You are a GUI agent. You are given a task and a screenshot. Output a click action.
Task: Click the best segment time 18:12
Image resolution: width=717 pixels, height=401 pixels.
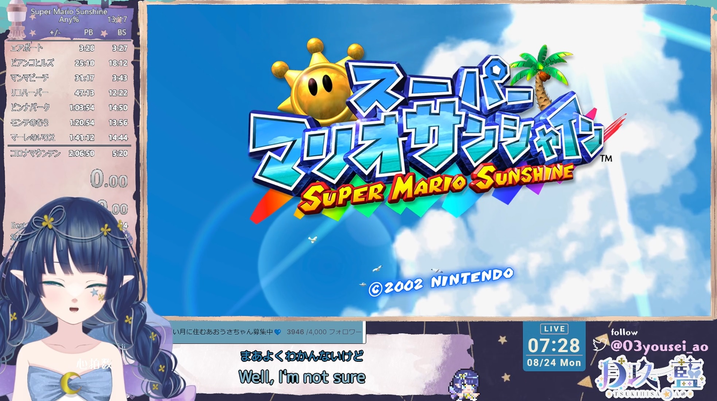click(x=118, y=63)
